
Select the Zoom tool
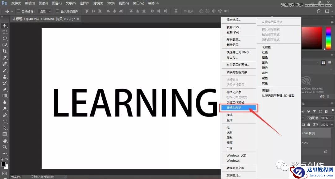click(4, 147)
